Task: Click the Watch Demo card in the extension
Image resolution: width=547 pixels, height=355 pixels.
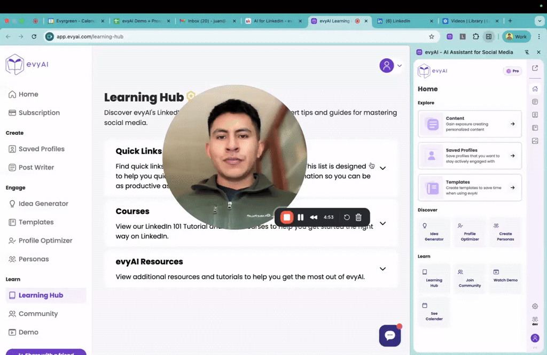Action: (x=505, y=279)
